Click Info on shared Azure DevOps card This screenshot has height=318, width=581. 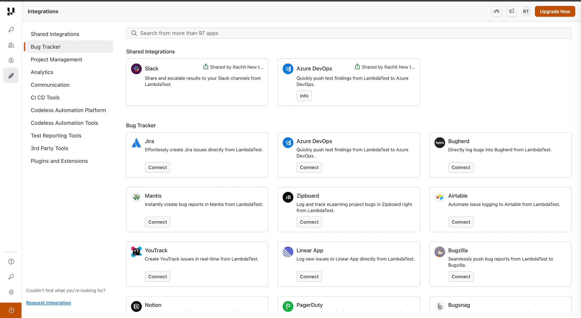pyautogui.click(x=304, y=96)
